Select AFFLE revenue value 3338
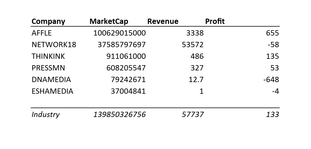This screenshot has width=311, height=149. coord(195,33)
